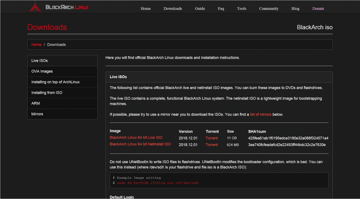Click the sudo dd command in code block

coord(157,183)
